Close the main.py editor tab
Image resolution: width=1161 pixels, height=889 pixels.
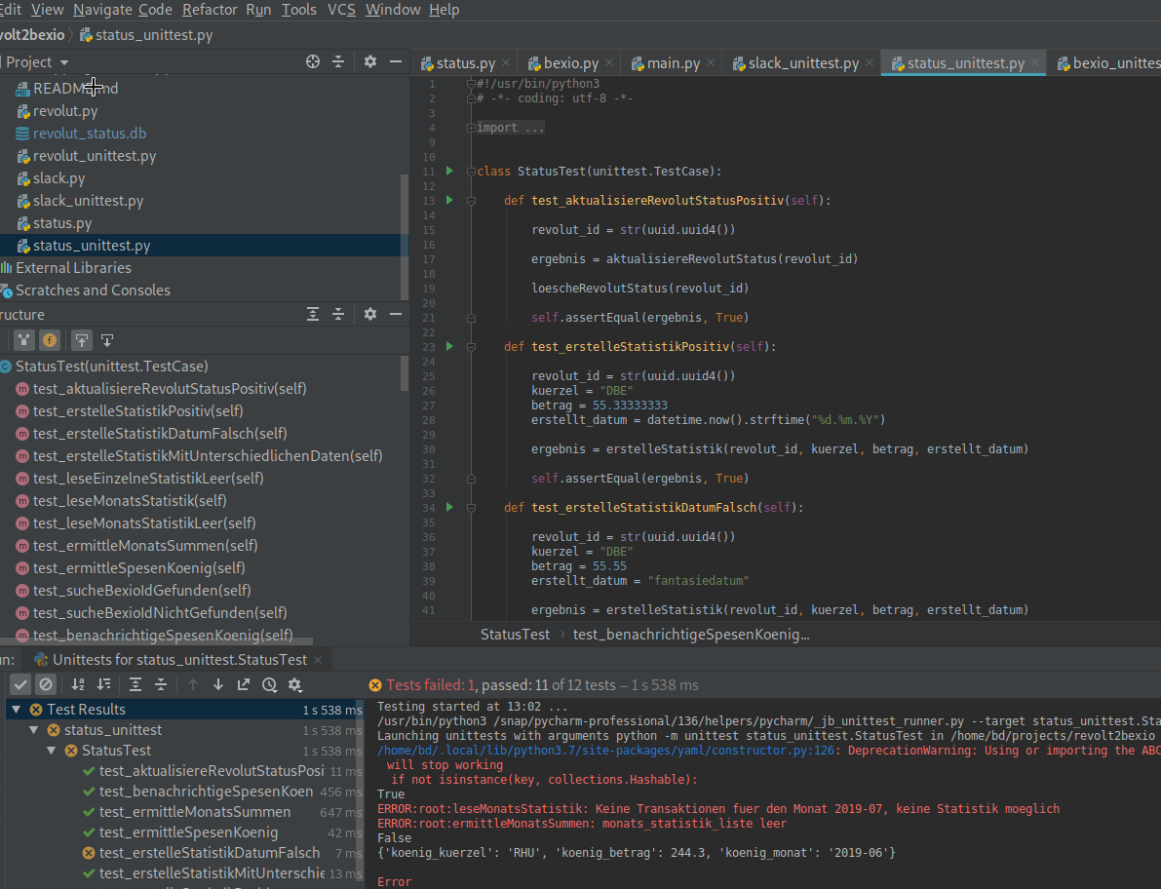[x=711, y=63]
